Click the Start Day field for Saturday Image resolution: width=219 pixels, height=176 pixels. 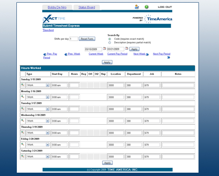[x=59, y=157]
